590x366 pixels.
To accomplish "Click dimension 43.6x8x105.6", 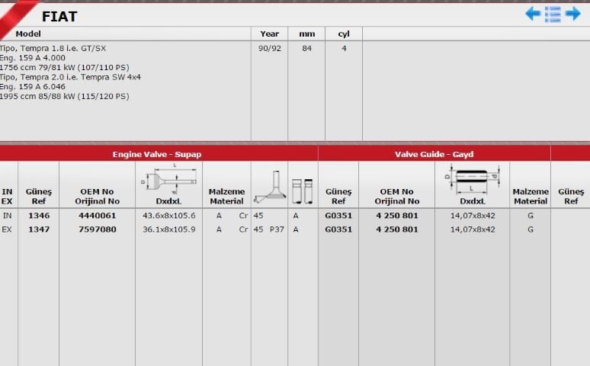I will pos(169,216).
